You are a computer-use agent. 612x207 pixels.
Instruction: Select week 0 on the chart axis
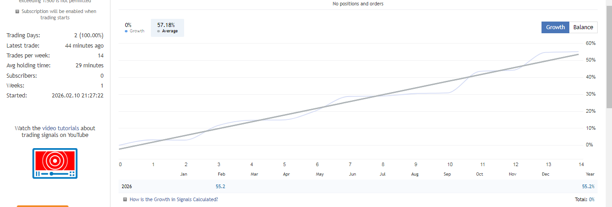click(x=120, y=164)
